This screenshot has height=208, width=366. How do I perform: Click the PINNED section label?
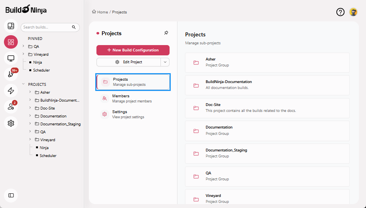click(35, 38)
